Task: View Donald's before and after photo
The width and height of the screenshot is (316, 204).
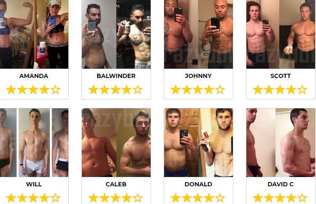Action: click(199, 142)
